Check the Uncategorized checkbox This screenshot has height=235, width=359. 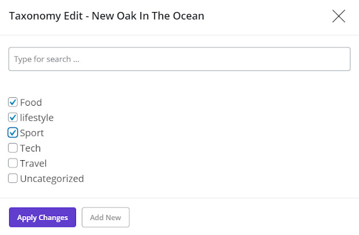[13, 178]
